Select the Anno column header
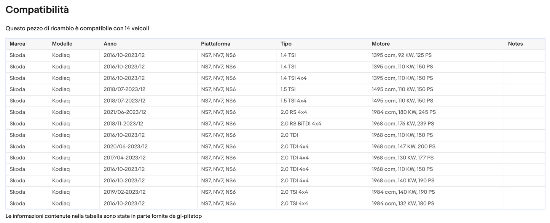550x223 pixels. [x=110, y=44]
